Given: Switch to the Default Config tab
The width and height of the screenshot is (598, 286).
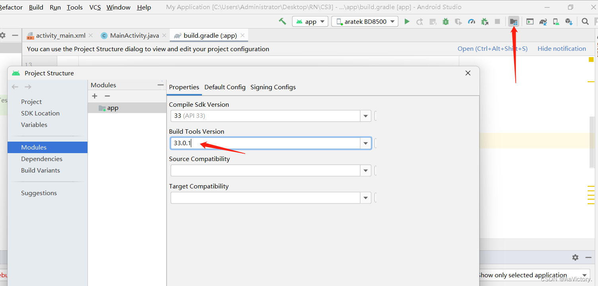Looking at the screenshot, I should tap(225, 87).
